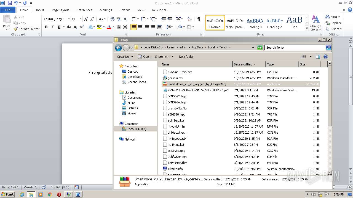This screenshot has height=198, width=353.
Task: Click Replace in Editing group
Action: (334, 23)
